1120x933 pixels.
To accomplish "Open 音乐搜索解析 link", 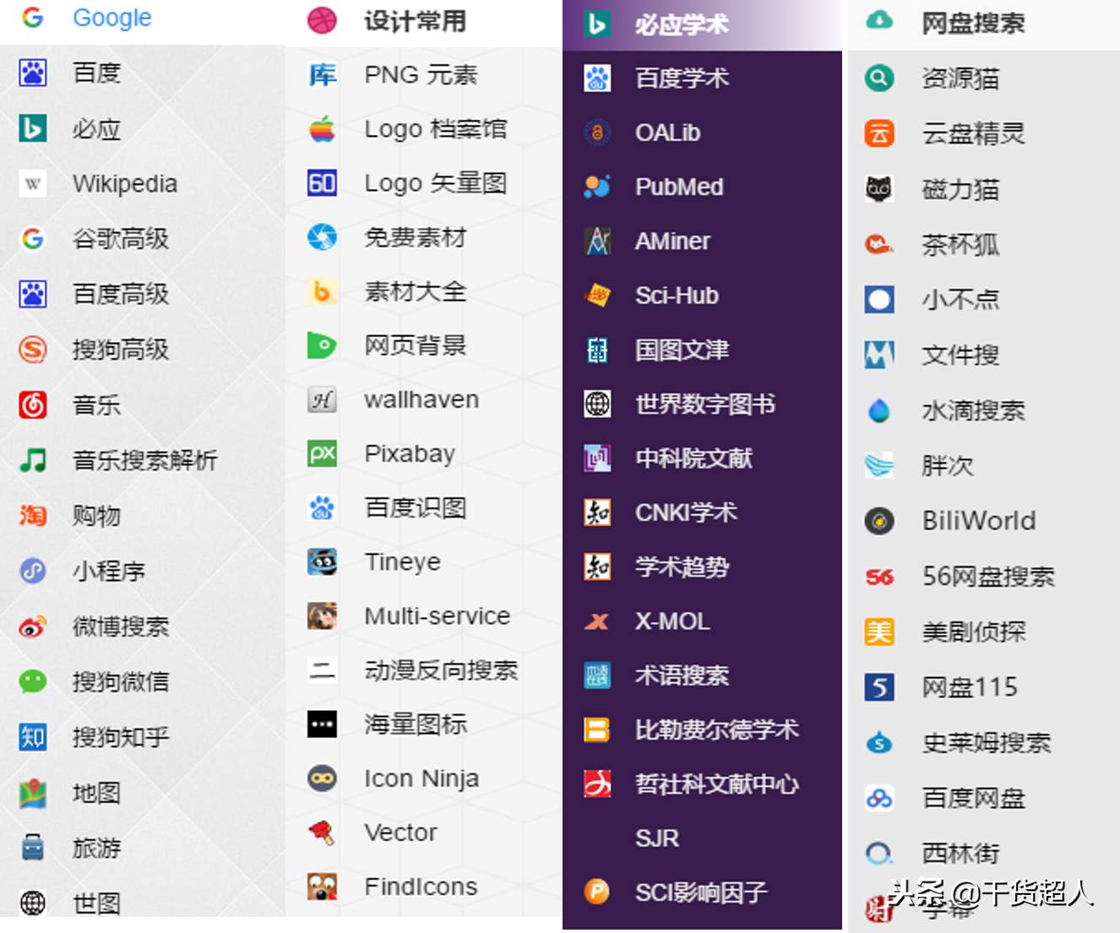I will tap(145, 460).
